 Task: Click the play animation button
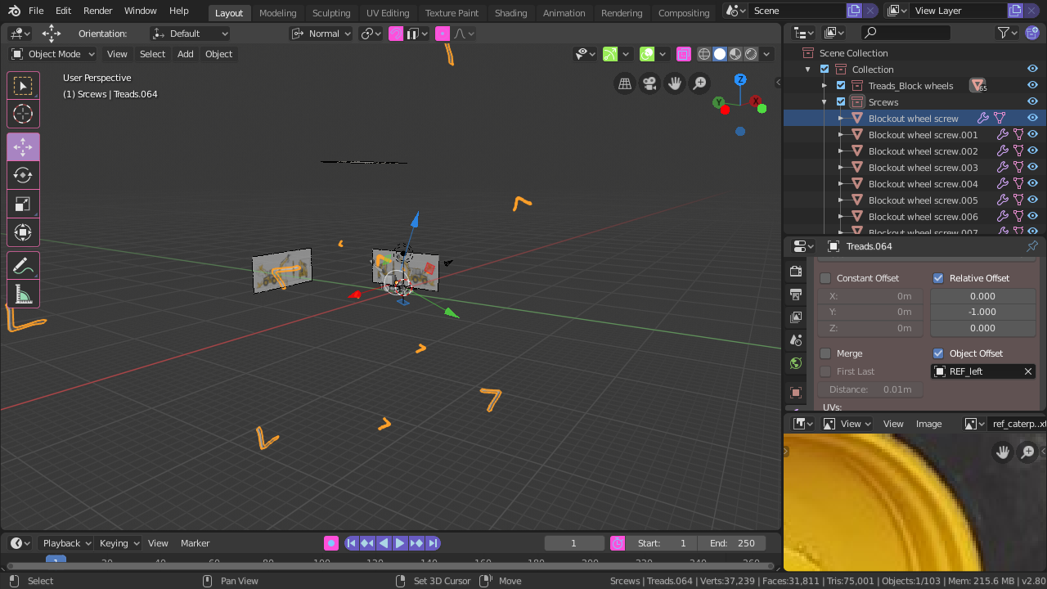pyautogui.click(x=400, y=543)
